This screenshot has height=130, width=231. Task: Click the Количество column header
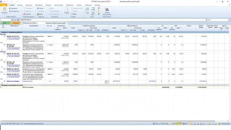pos(61,26)
